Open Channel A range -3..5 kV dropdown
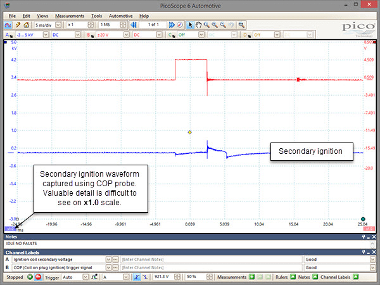Screen dimensions: 380x285 [x=46, y=35]
